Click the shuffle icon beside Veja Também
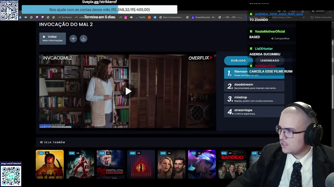 [x=41, y=142]
